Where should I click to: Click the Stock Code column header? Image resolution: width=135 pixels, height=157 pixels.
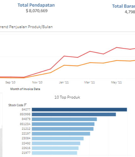point(16,105)
